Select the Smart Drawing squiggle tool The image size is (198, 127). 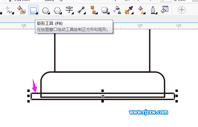pos(9,10)
